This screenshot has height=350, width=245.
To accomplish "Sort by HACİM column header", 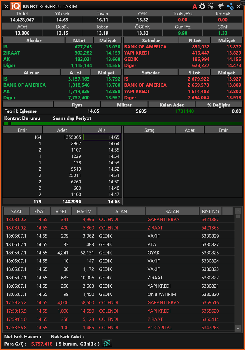I will pos(84,211).
